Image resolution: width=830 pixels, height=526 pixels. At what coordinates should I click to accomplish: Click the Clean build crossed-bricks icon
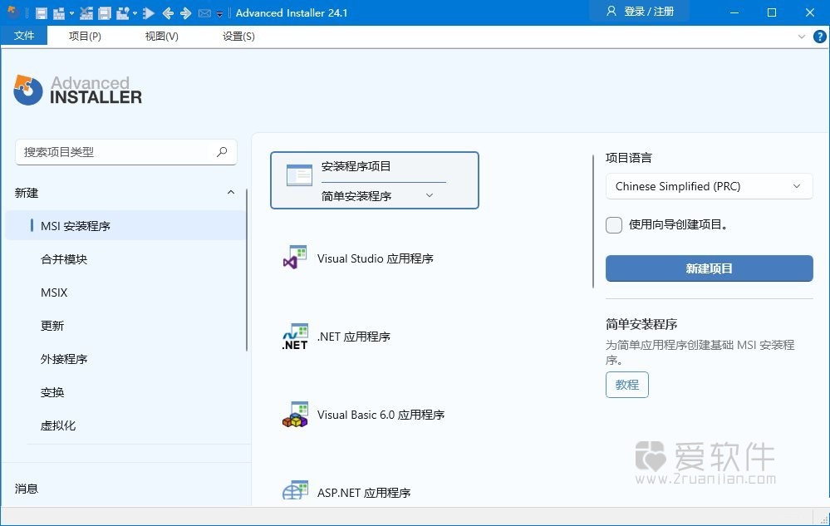pos(86,13)
